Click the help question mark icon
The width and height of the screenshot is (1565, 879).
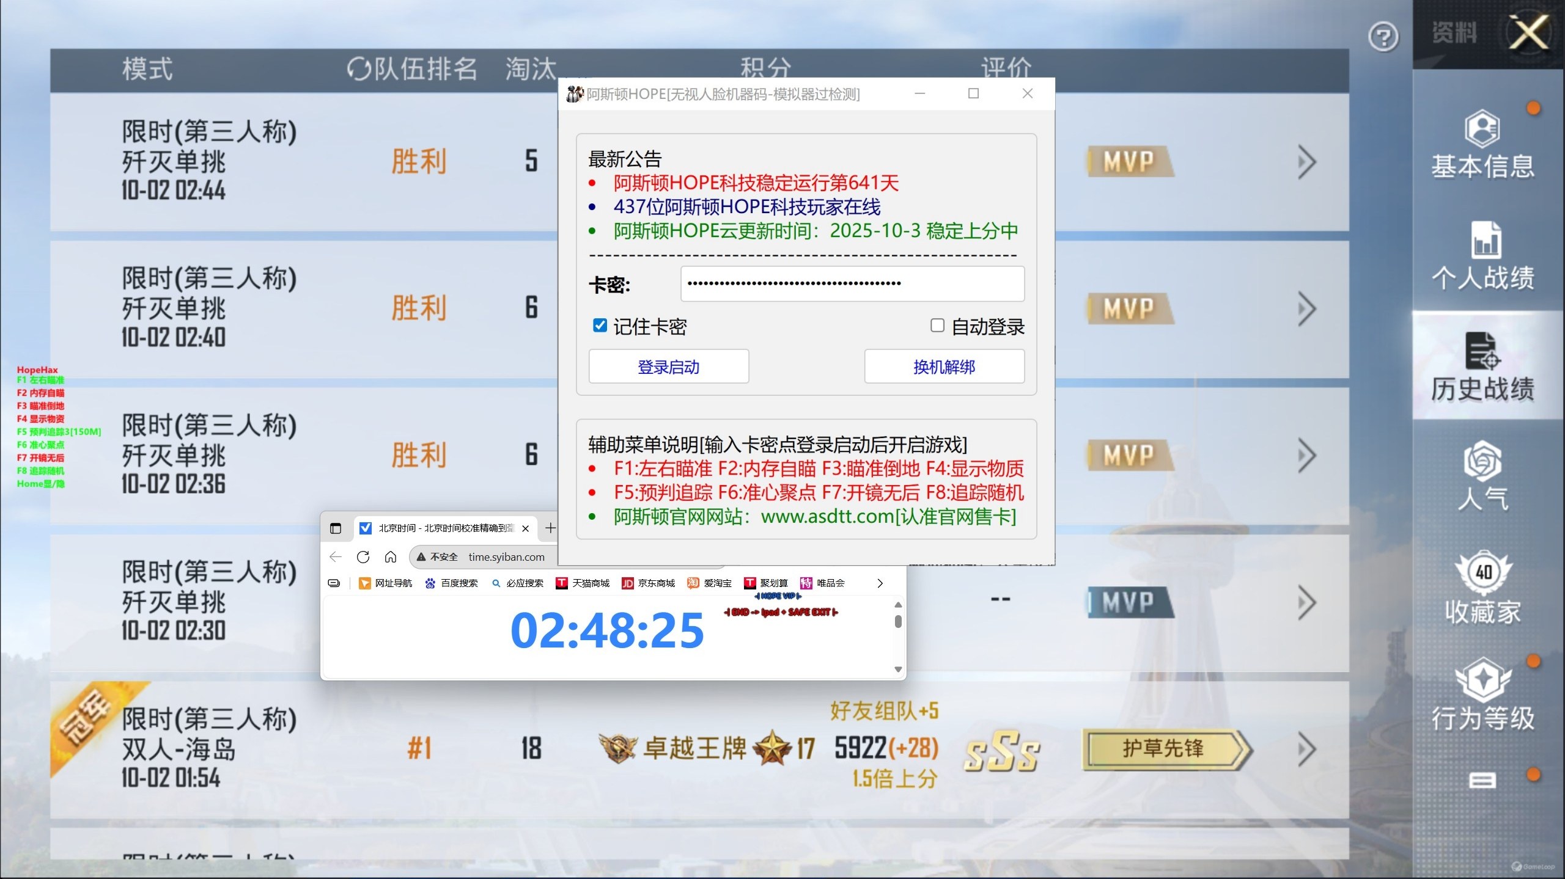[1383, 38]
